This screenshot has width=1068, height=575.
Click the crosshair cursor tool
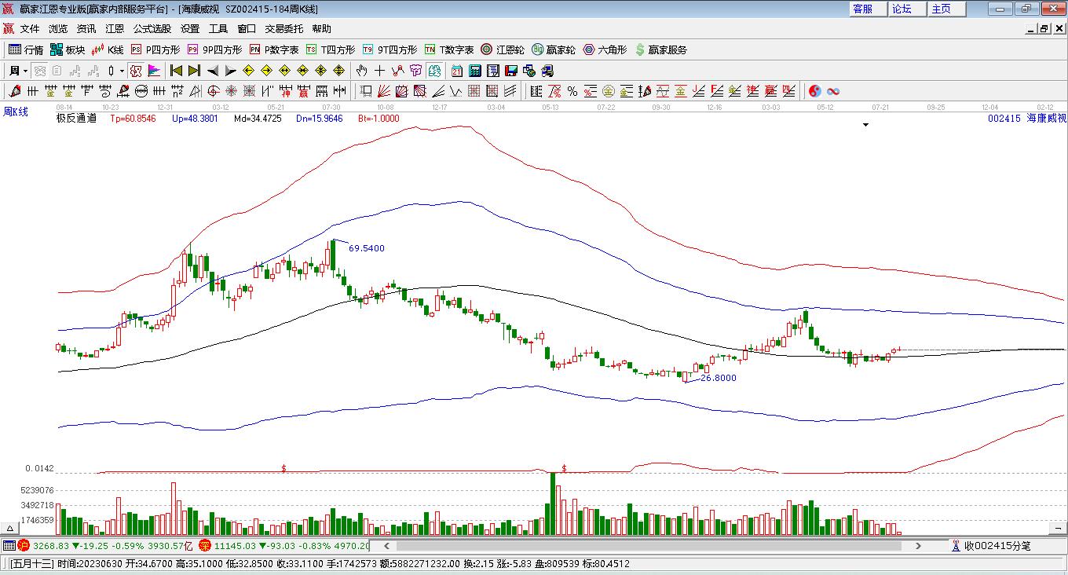pyautogui.click(x=380, y=71)
